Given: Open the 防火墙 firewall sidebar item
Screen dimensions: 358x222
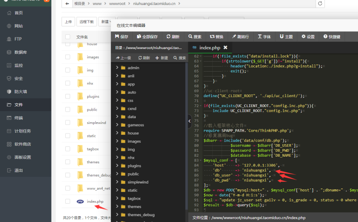Looking at the screenshot, I should (26, 92).
